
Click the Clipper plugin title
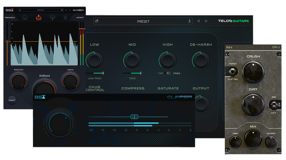click(x=180, y=97)
